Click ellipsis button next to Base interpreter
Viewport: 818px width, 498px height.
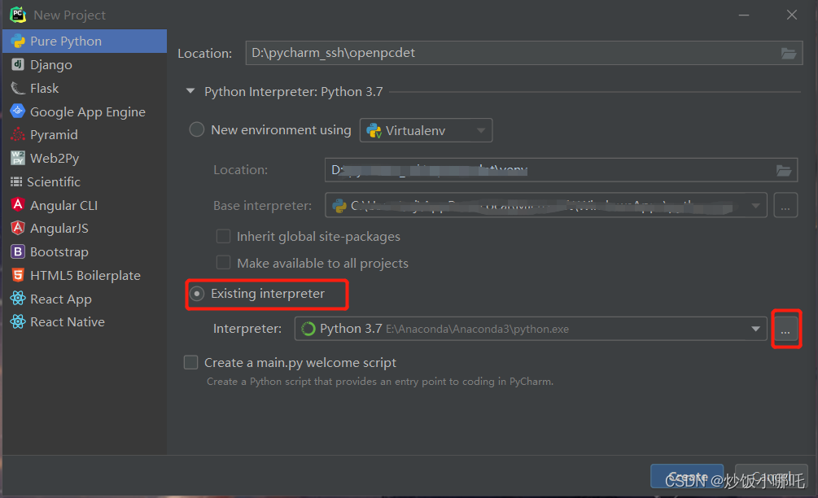[x=785, y=205]
